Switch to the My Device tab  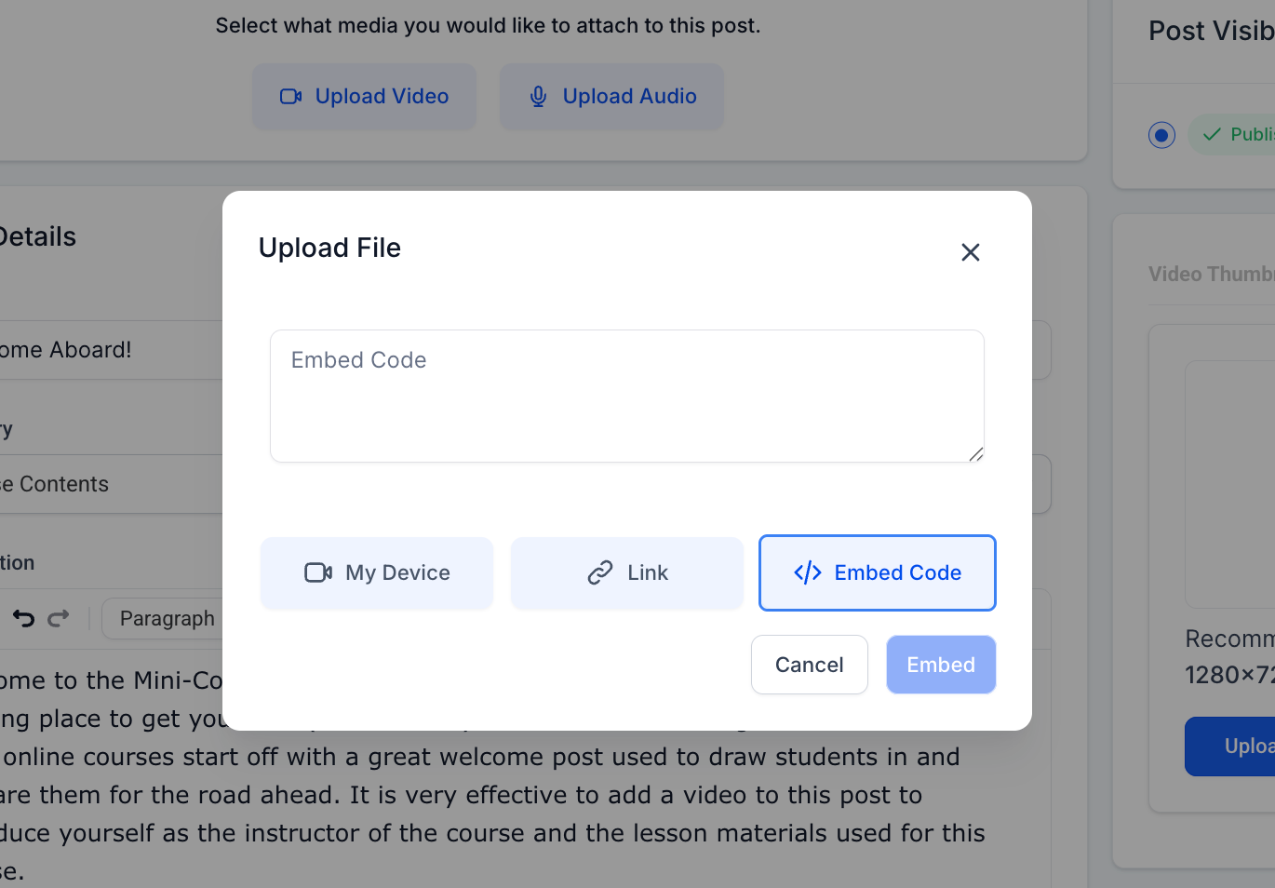tap(377, 572)
